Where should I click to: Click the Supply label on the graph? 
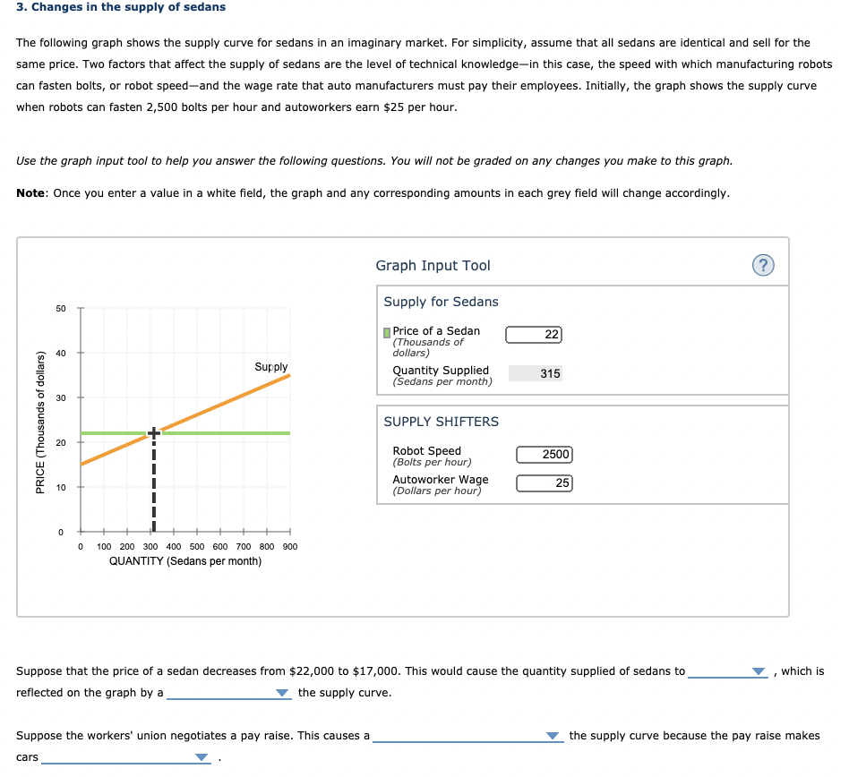click(270, 366)
